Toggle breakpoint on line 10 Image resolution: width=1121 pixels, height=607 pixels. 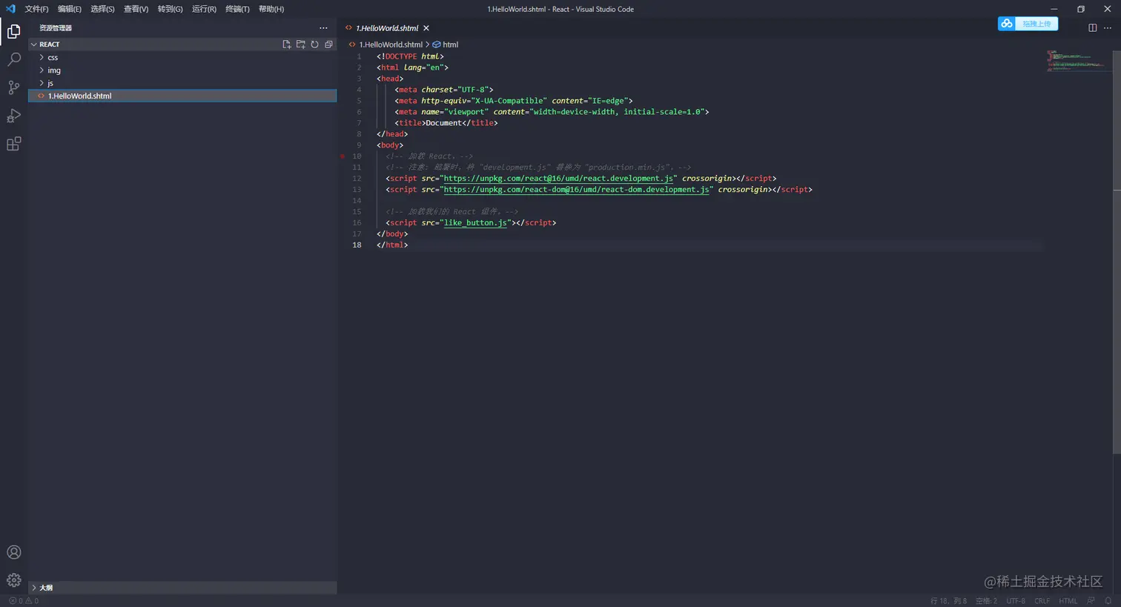[343, 156]
